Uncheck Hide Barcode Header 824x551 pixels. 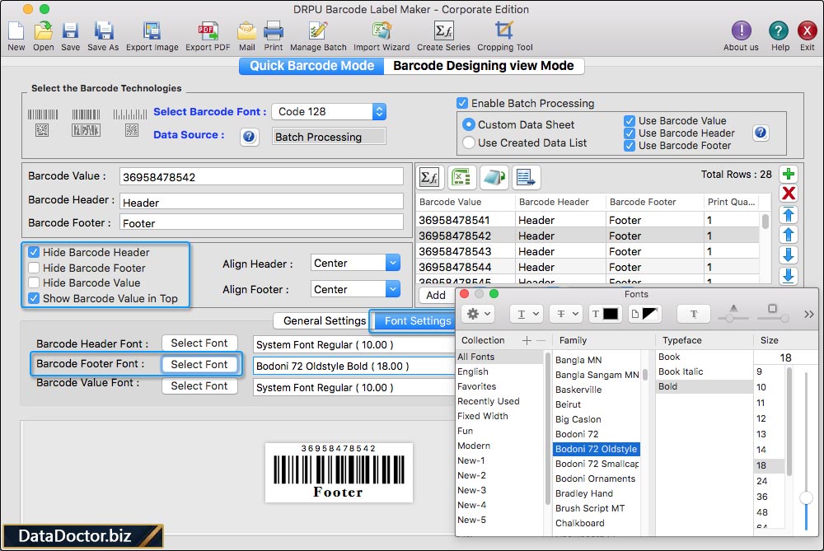click(x=34, y=252)
